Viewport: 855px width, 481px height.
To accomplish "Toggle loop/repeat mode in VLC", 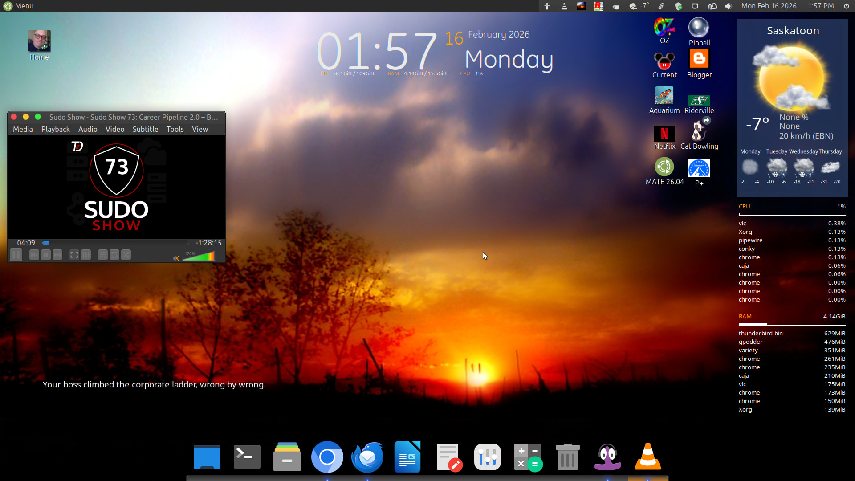I will [x=114, y=255].
